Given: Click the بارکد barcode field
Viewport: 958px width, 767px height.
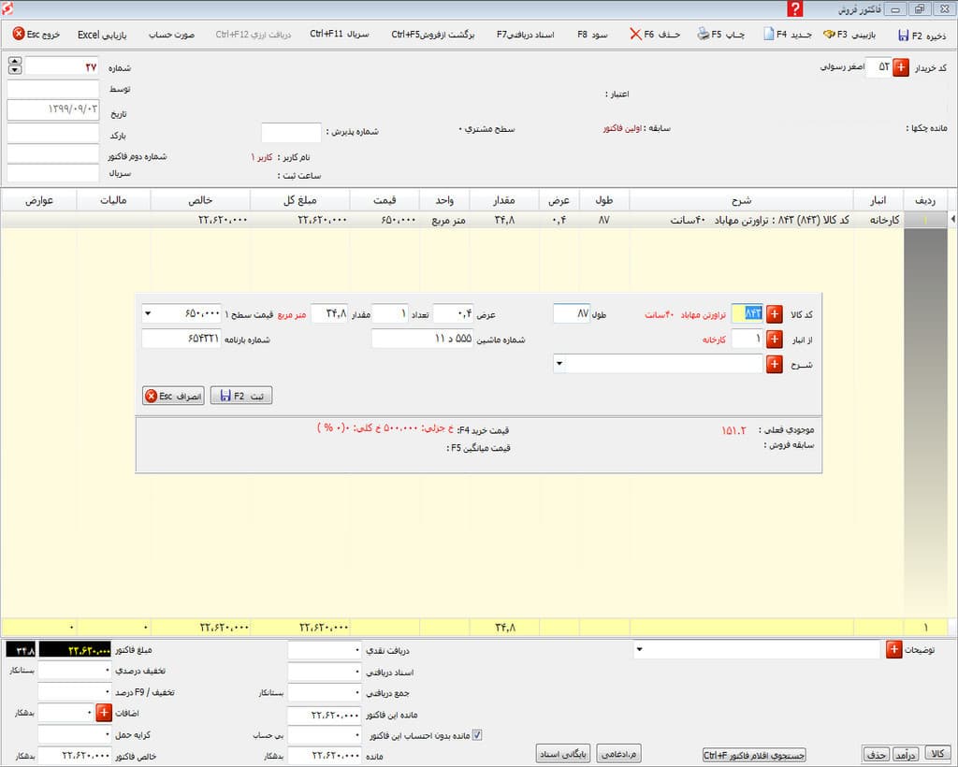Looking at the screenshot, I should pos(53,133).
